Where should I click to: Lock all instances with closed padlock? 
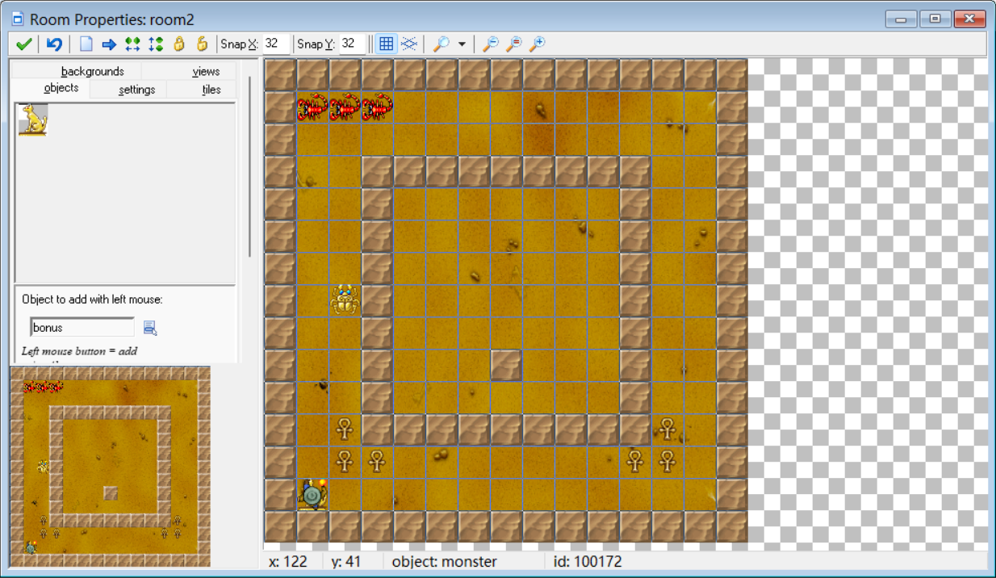(179, 44)
